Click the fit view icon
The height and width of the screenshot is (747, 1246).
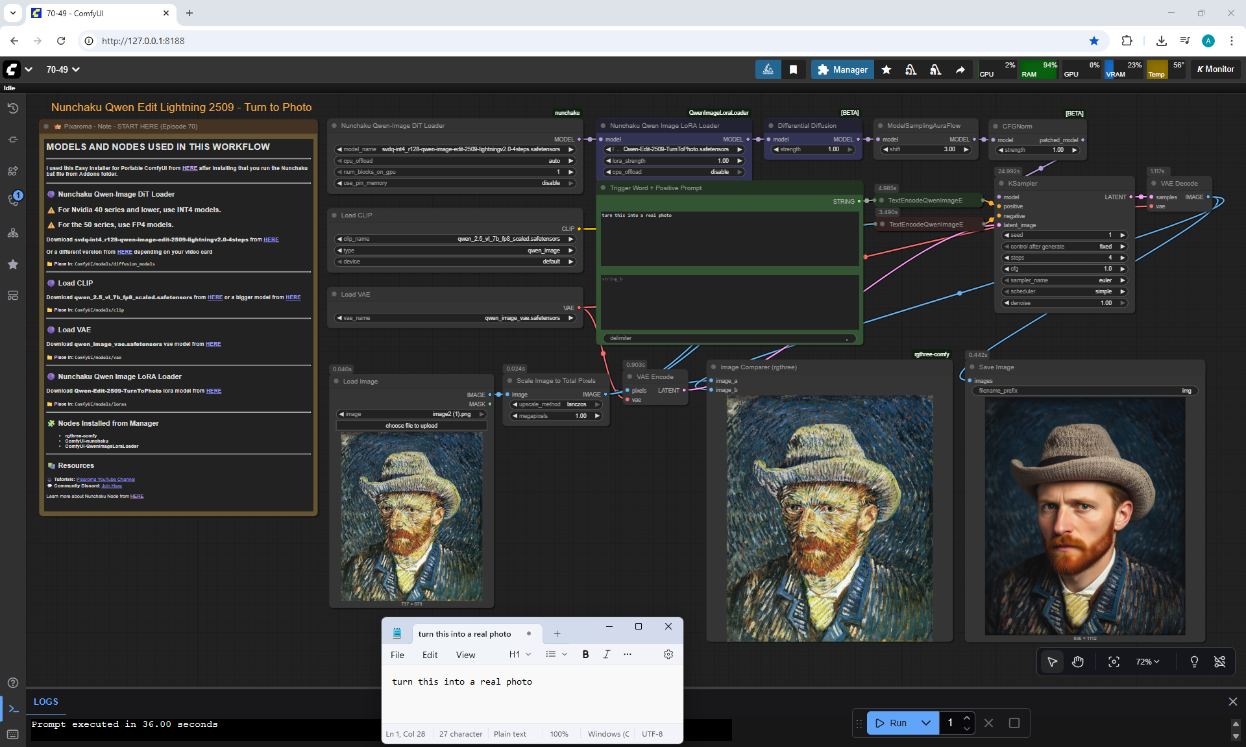coord(1114,661)
